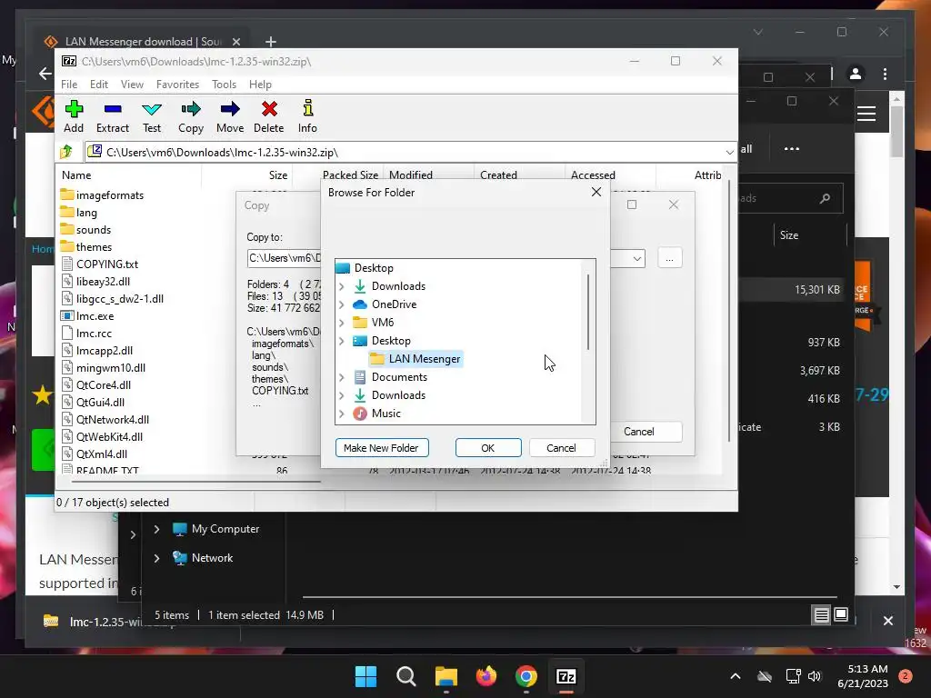Open the Copy to path dropdown
Viewport: 931px width, 698px height.
click(x=637, y=258)
